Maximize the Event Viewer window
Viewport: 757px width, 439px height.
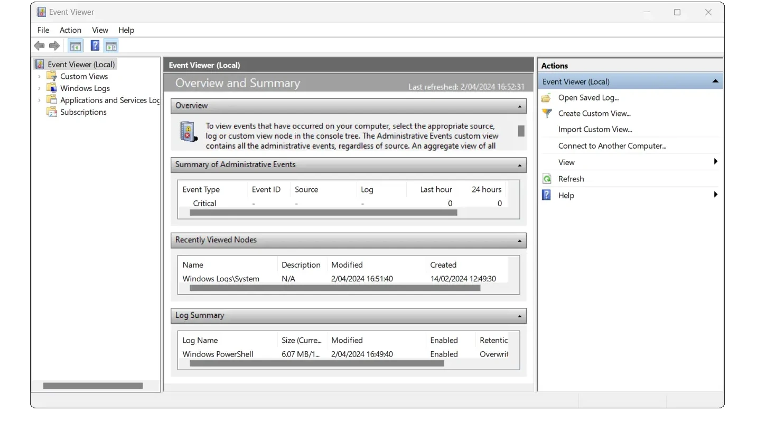677,12
